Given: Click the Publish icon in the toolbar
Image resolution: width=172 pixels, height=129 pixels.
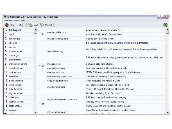Looking at the screenshot, I should pyautogui.click(x=42, y=25).
